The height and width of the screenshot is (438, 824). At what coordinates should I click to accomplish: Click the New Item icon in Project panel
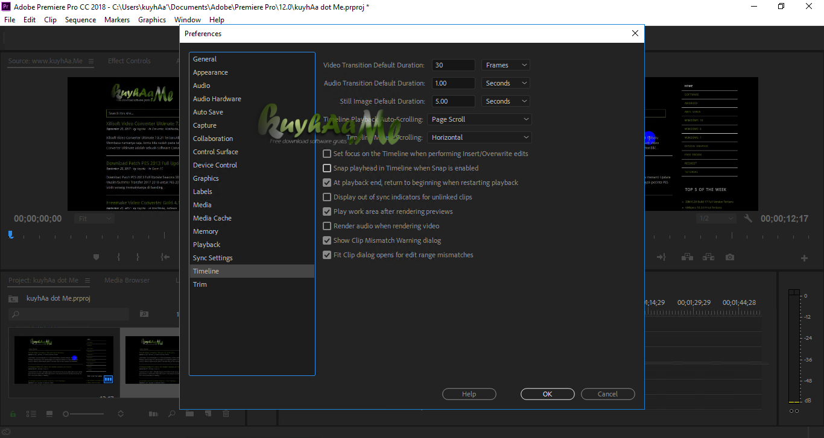pos(208,414)
